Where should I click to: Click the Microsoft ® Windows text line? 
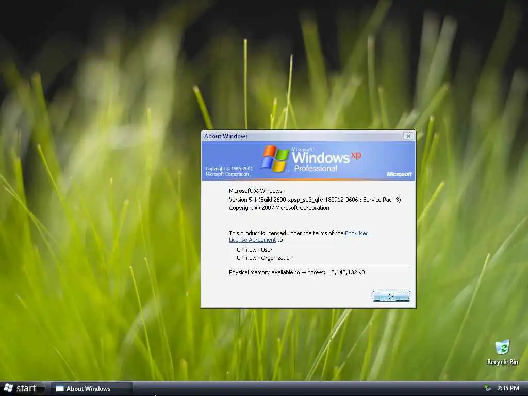click(x=256, y=191)
